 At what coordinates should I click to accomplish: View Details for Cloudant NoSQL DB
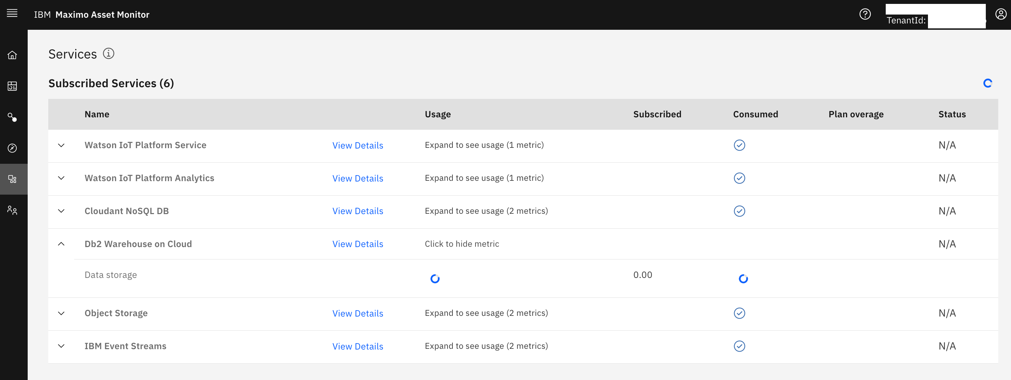click(358, 211)
